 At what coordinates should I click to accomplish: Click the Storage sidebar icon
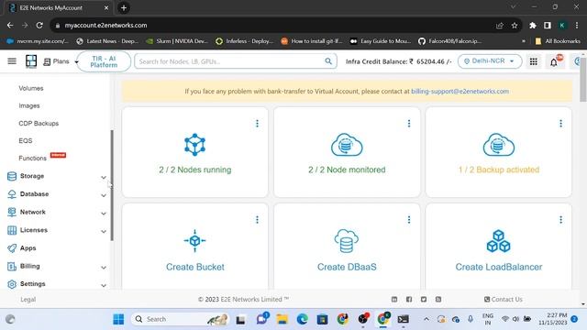[12, 176]
